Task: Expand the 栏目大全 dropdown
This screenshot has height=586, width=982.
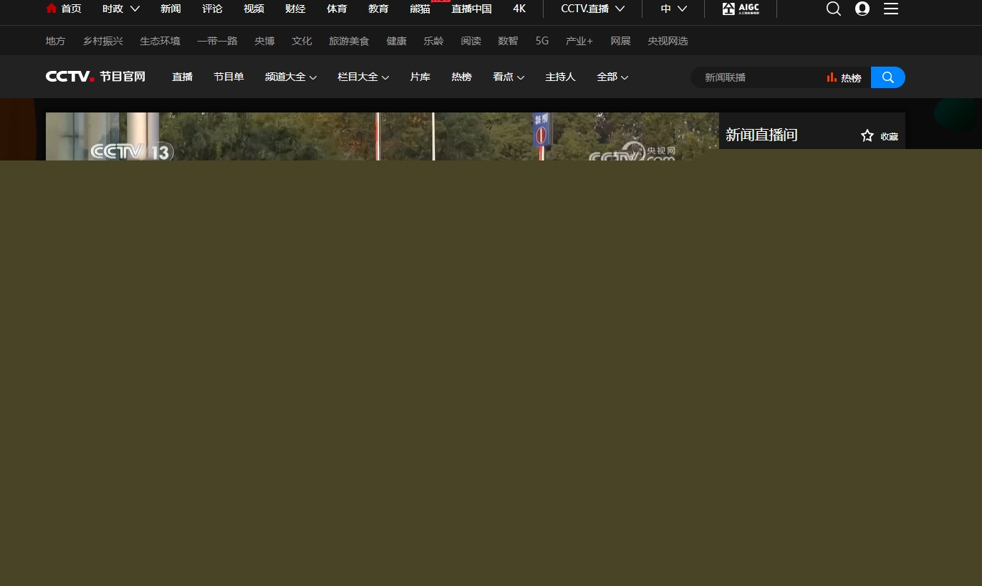Action: pos(362,77)
